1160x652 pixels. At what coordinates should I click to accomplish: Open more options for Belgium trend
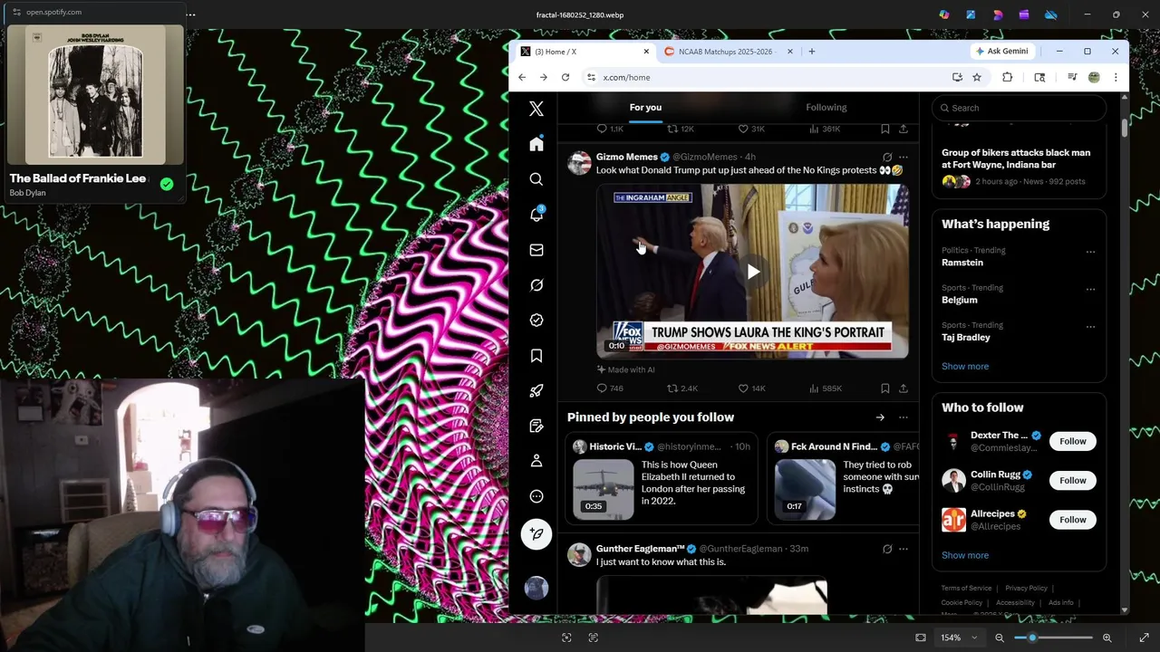click(x=1090, y=289)
